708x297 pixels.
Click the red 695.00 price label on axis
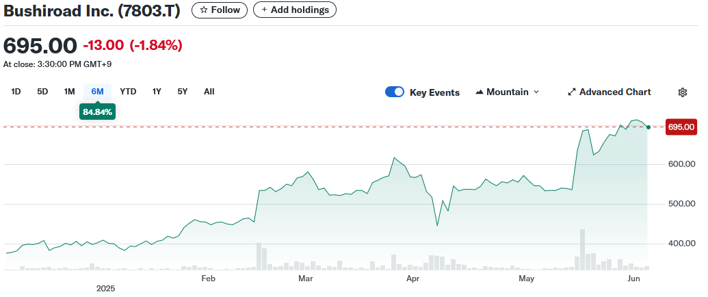tap(681, 127)
